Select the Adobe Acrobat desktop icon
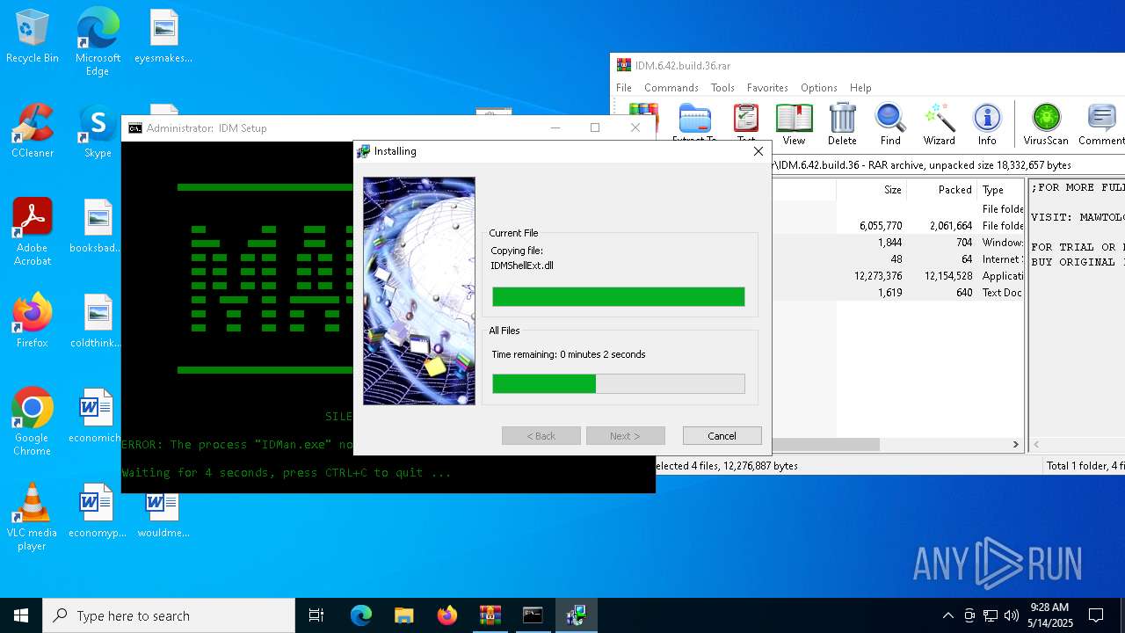Viewport: 1125px width, 633px height. [x=33, y=232]
